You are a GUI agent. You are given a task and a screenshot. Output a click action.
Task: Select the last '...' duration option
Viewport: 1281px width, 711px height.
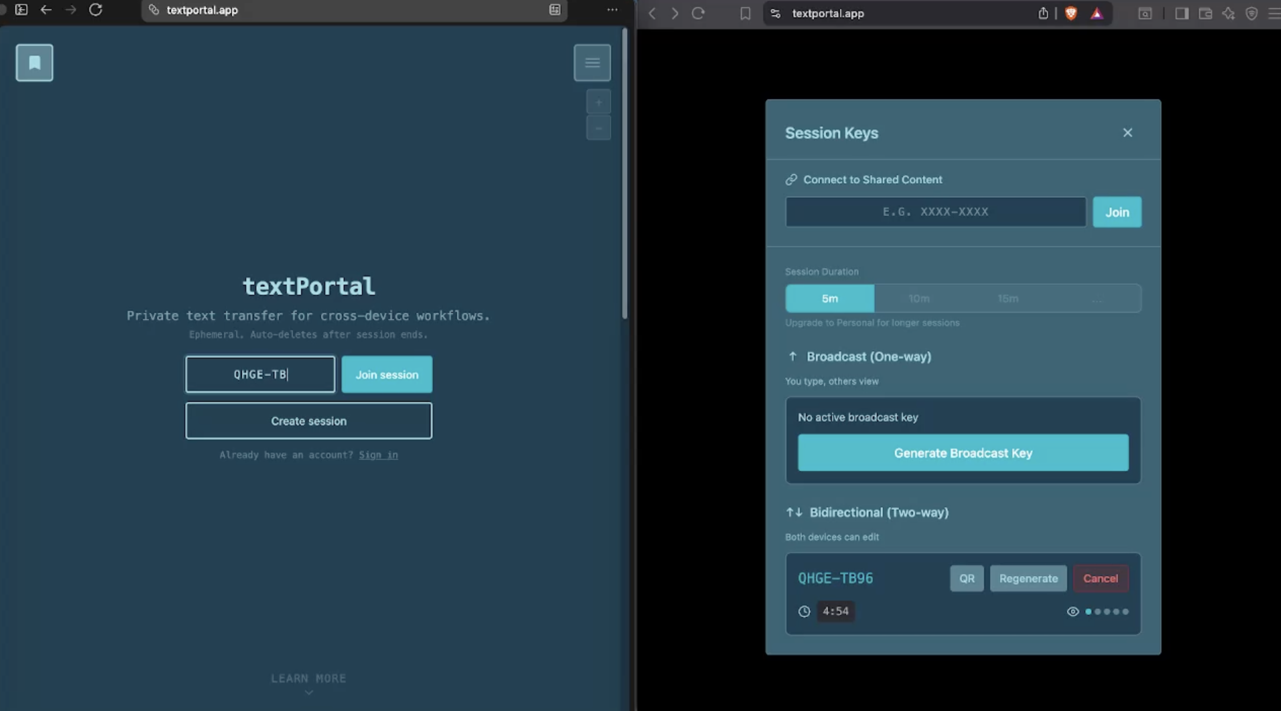[x=1097, y=298]
